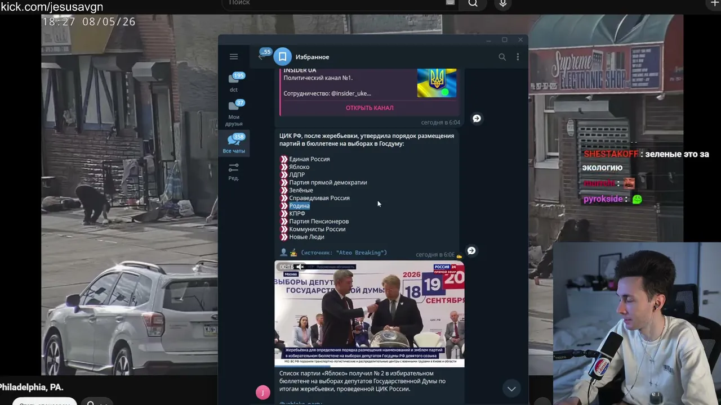Unmute the video via the speaker icon
This screenshot has height=405, width=721.
(x=301, y=267)
